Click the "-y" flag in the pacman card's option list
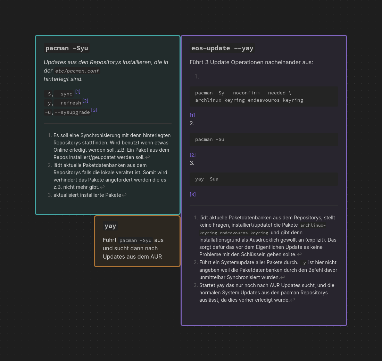 48,103
